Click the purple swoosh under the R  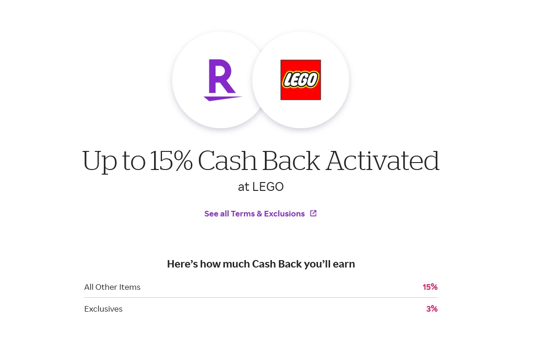[x=223, y=98]
